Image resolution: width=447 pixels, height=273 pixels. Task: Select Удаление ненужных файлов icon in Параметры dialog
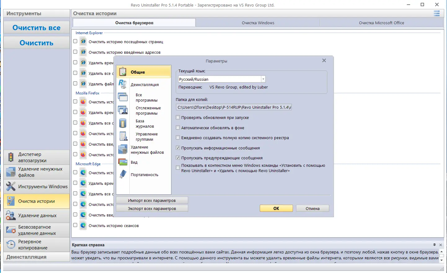123,149
